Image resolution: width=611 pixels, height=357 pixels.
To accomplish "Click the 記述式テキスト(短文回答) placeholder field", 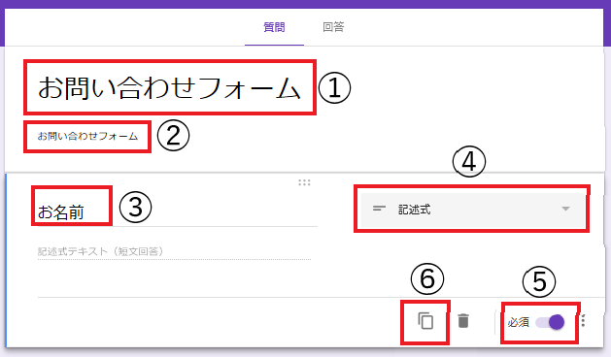I will (174, 252).
